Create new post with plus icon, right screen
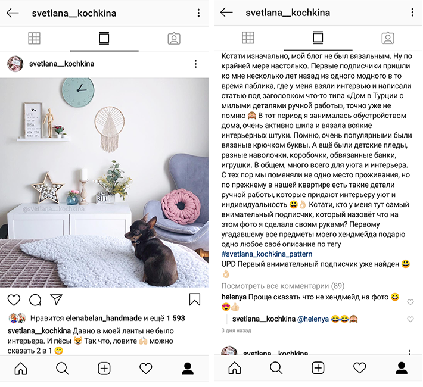 coord(318,368)
